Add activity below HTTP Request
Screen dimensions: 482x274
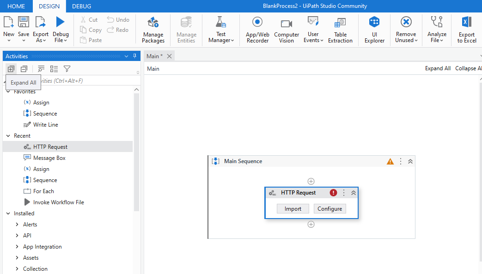click(311, 224)
